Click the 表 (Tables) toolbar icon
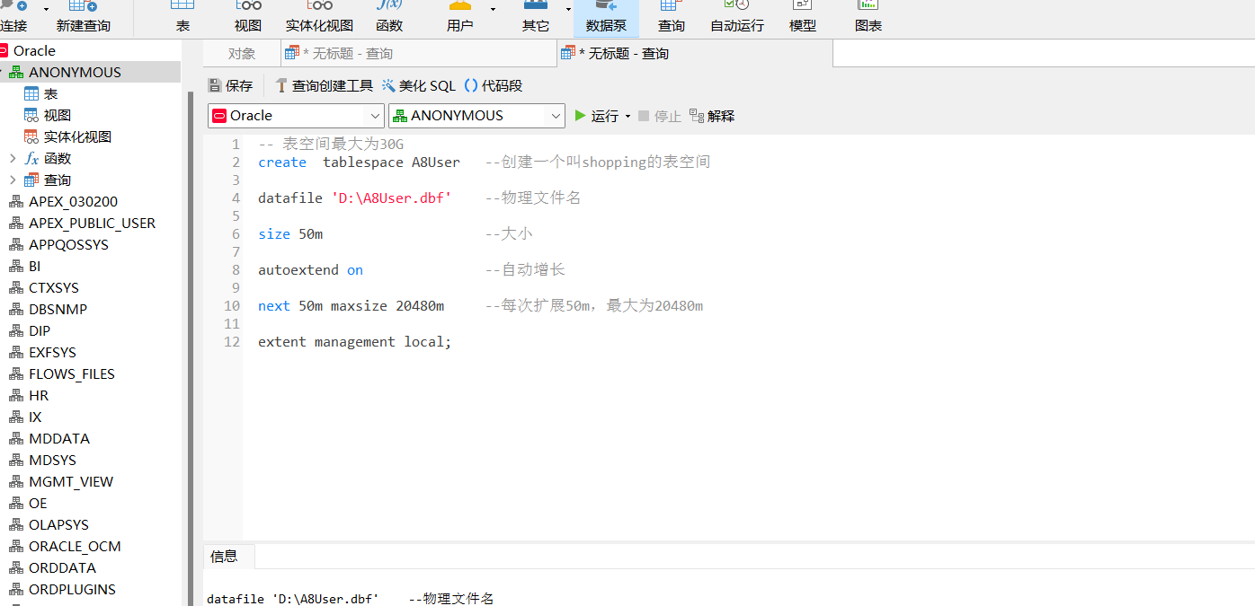This screenshot has height=606, width=1255. [182, 18]
